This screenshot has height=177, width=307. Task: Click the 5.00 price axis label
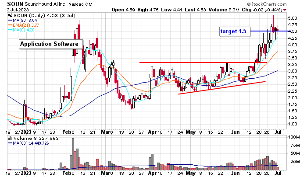click(x=293, y=18)
